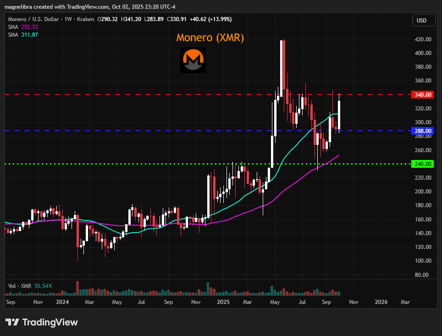Click the 220.00 price axis label
This screenshot has height=336, width=442.
click(423, 177)
